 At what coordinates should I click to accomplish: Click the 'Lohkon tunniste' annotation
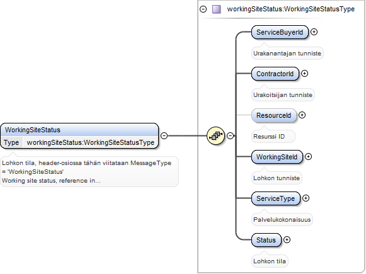tap(277, 178)
